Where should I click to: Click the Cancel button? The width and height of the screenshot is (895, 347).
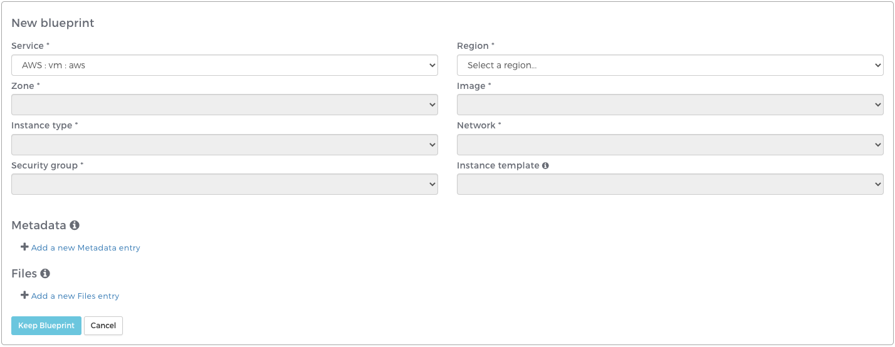(x=103, y=326)
